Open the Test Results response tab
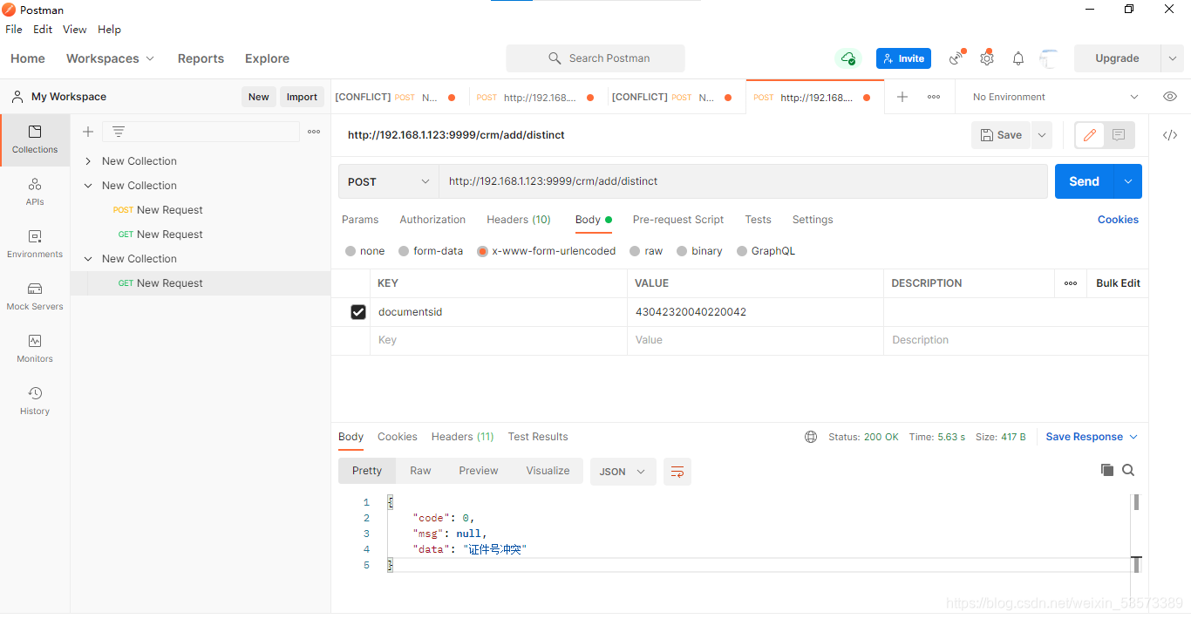 tap(538, 437)
